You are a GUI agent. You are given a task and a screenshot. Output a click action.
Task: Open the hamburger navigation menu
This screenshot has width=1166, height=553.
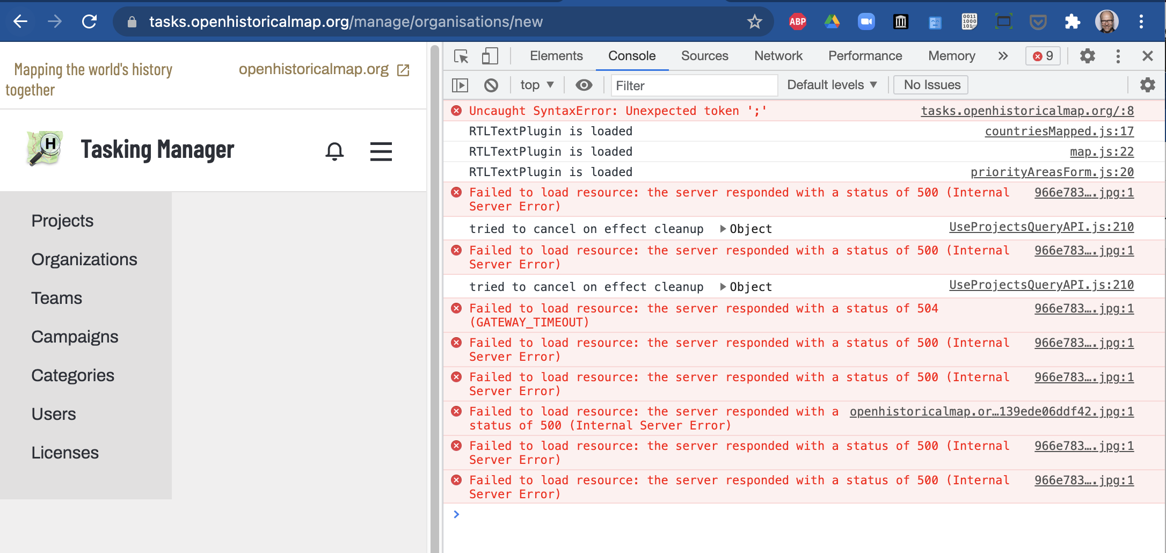[x=381, y=151]
